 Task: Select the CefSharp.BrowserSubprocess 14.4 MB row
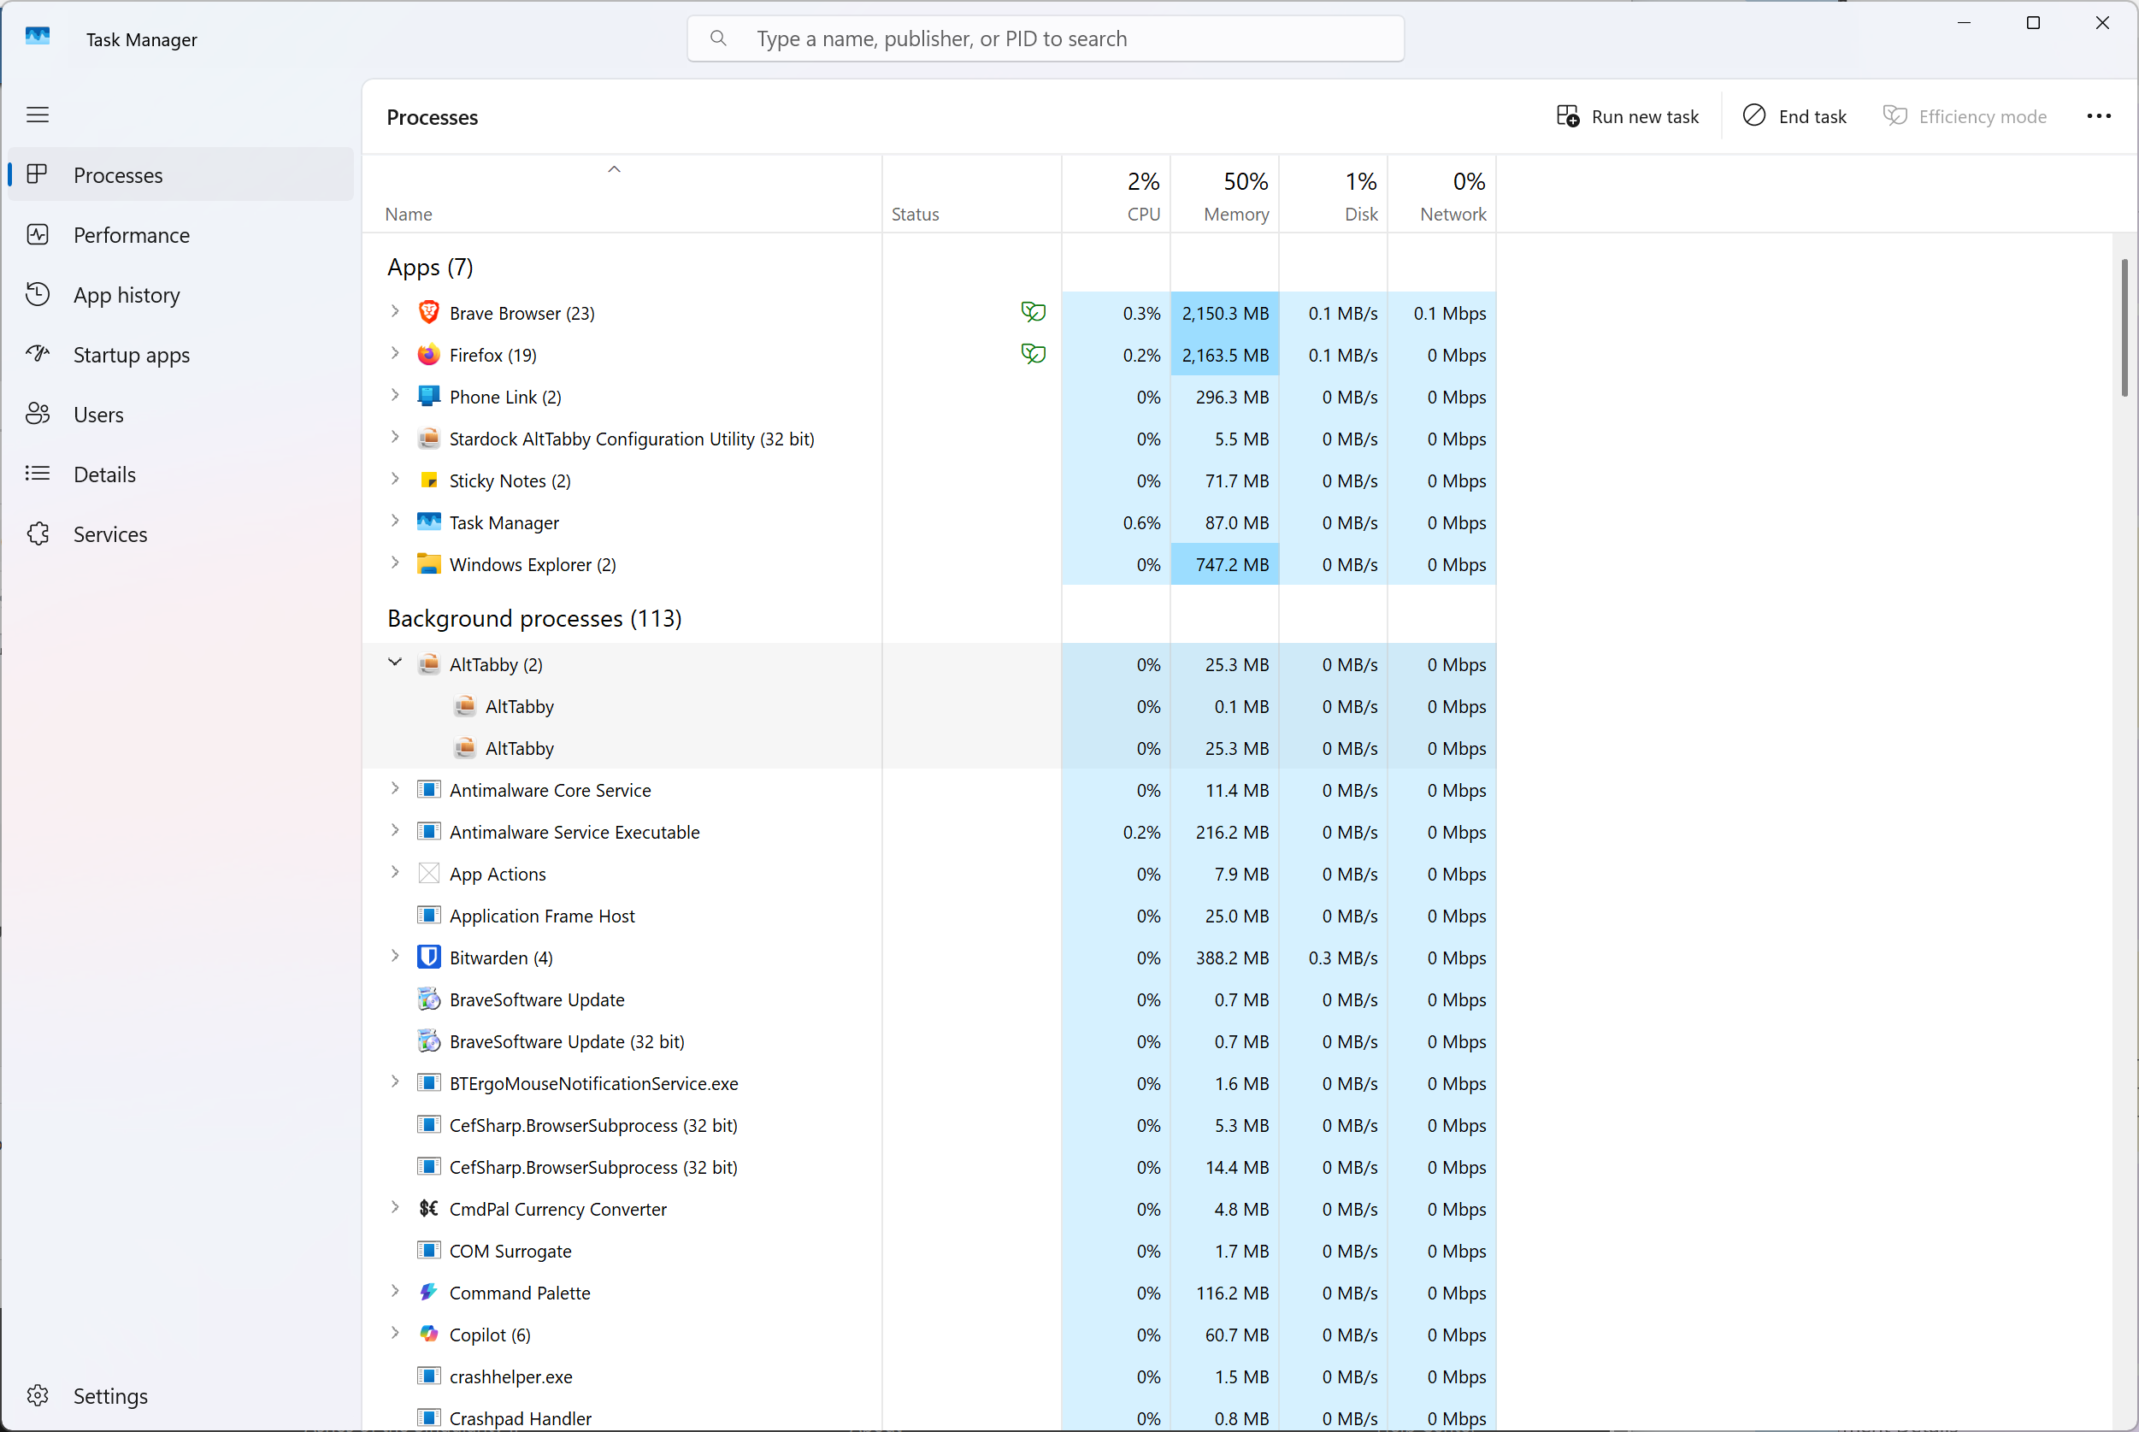point(930,1167)
